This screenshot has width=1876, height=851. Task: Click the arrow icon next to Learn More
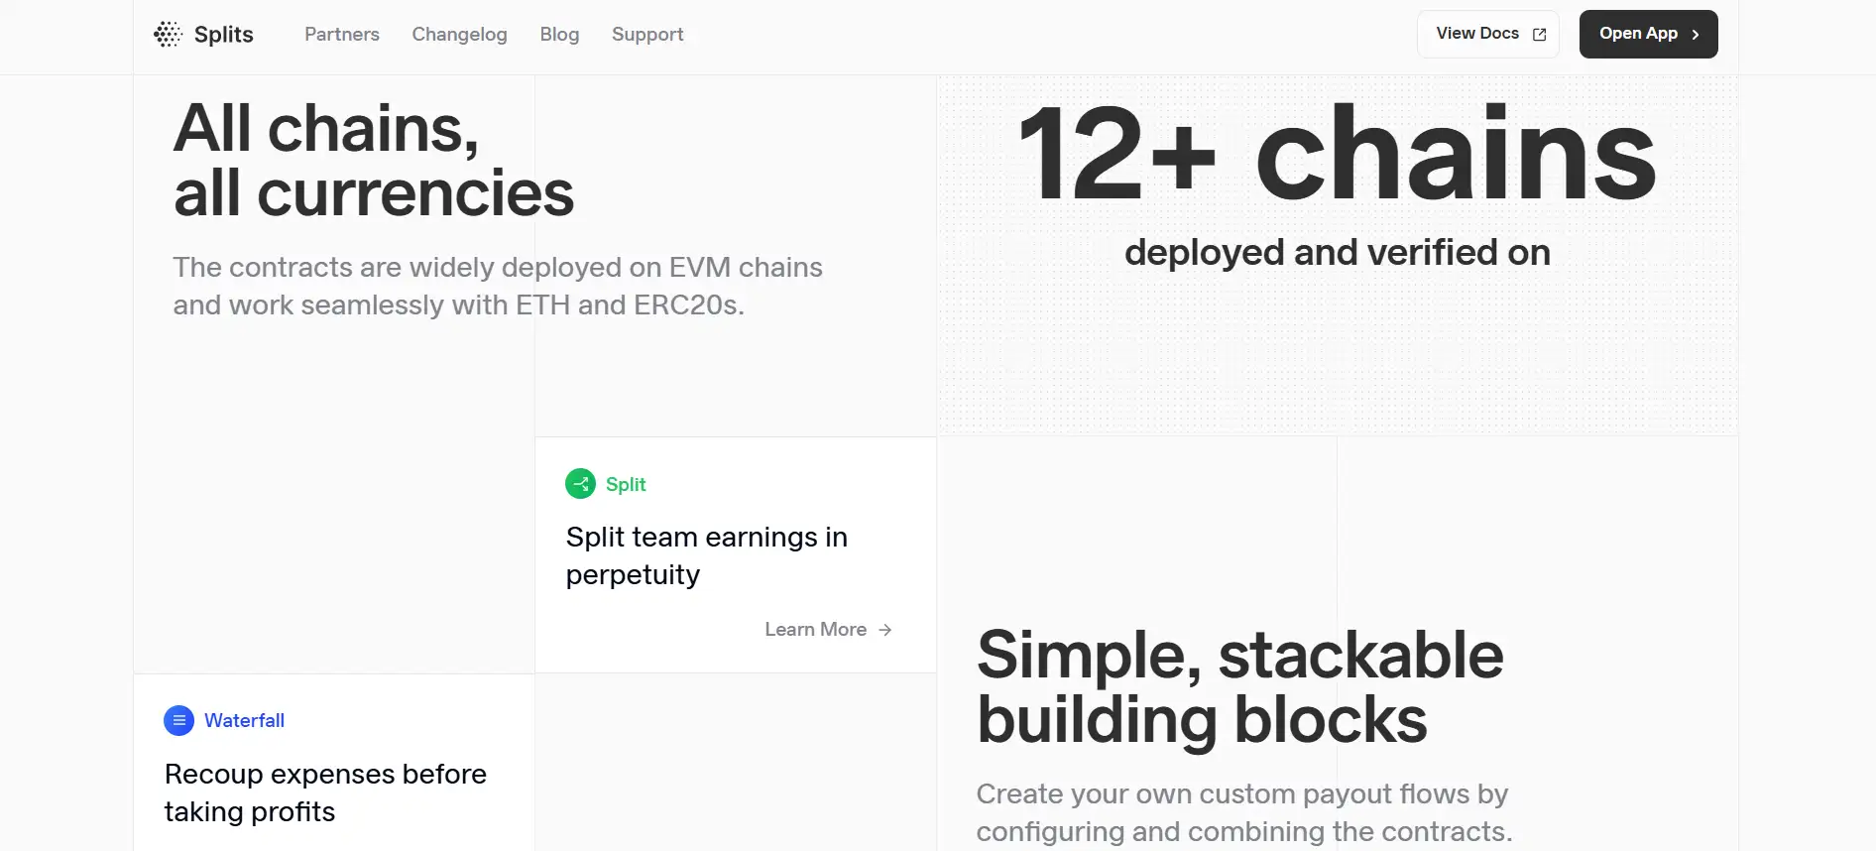(885, 630)
